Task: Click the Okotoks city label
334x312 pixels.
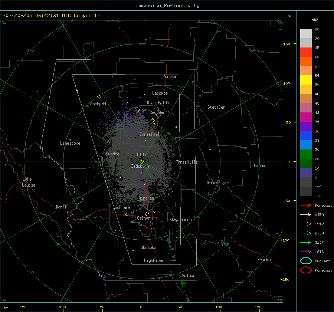Action: [x=148, y=247]
